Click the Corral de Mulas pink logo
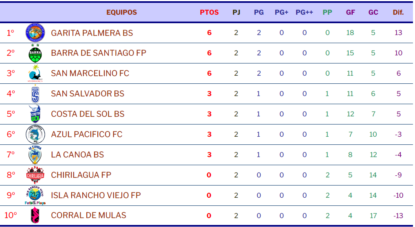This screenshot has width=415, height=227. pyautogui.click(x=35, y=215)
